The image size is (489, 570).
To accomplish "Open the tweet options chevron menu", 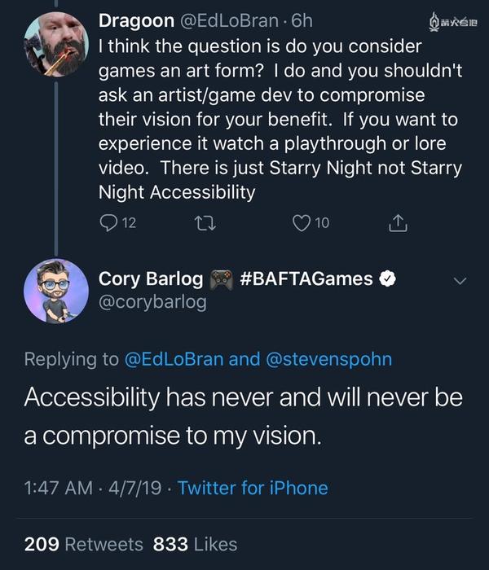I will (460, 281).
